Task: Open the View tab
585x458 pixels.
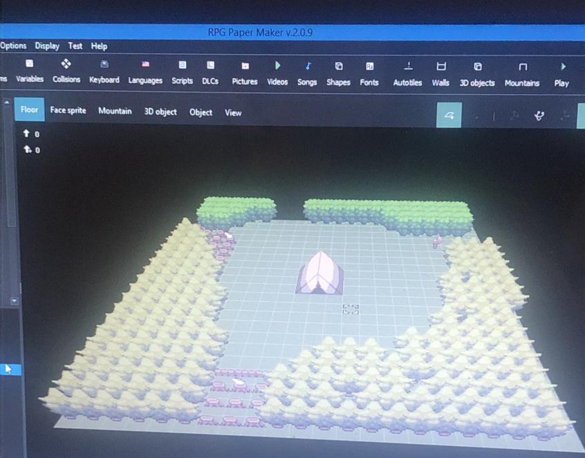Action: click(233, 113)
